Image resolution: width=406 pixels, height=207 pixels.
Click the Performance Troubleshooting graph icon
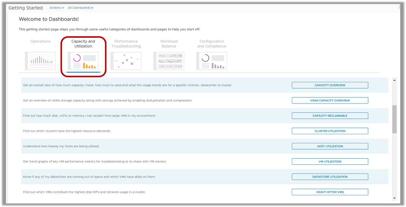(x=126, y=61)
